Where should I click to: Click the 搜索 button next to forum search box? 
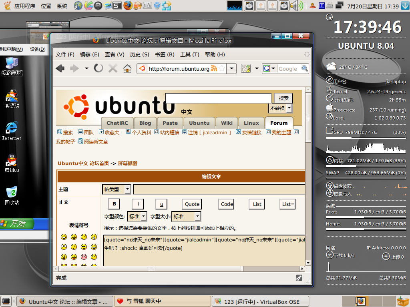[283, 98]
